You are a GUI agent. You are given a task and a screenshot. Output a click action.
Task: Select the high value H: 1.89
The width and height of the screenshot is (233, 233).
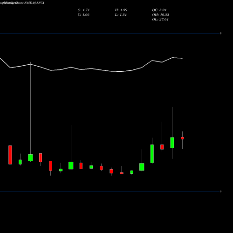[121, 10]
